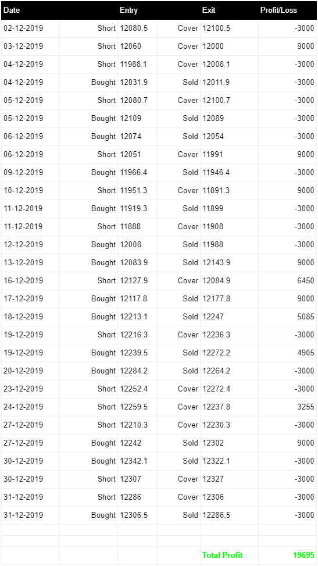This screenshot has width=318, height=566.
Task: Select the entry price 12213.1
Action: pos(134,316)
